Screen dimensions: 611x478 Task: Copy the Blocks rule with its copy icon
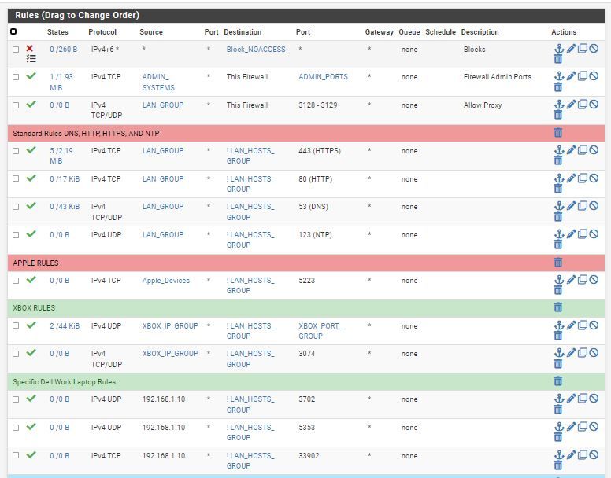coord(583,49)
